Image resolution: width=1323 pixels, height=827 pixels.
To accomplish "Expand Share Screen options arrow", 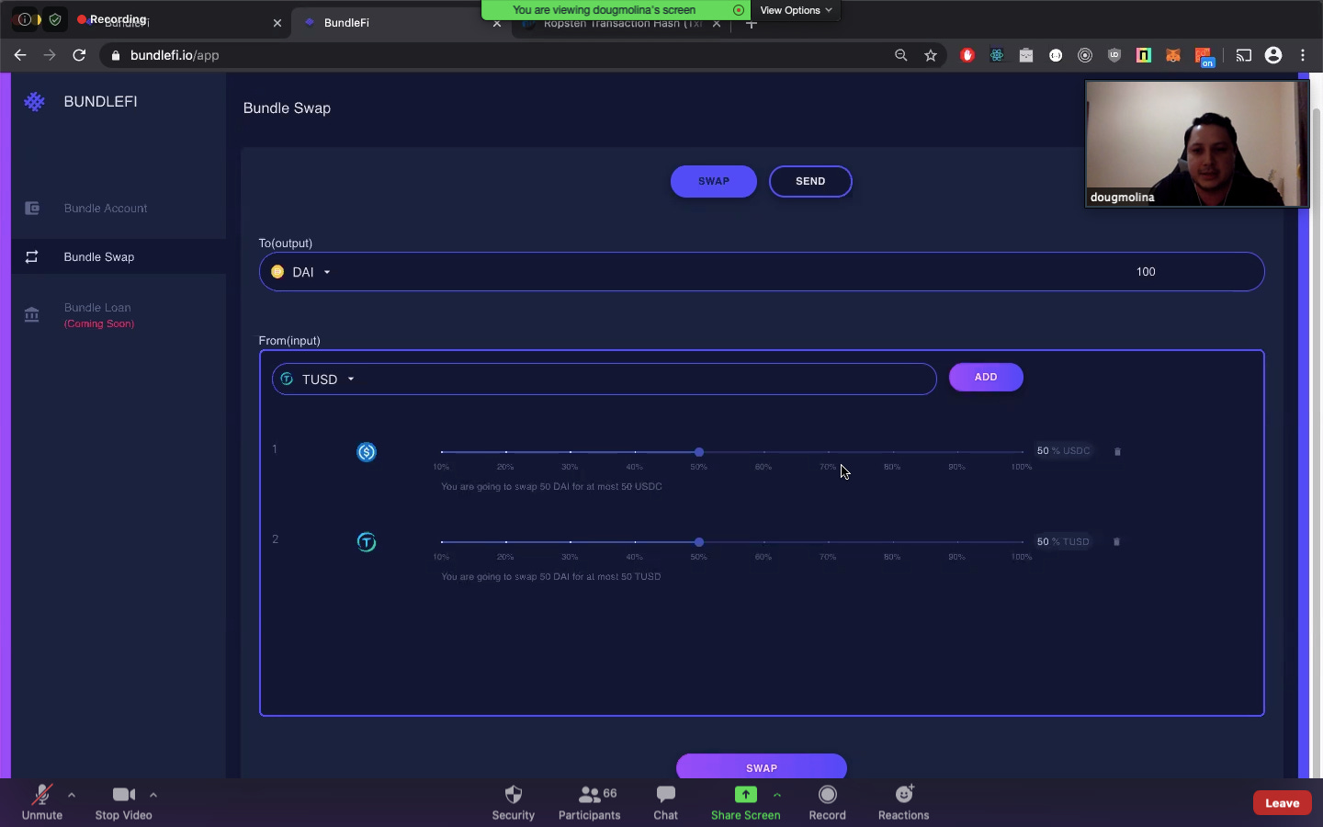I will click(x=777, y=795).
